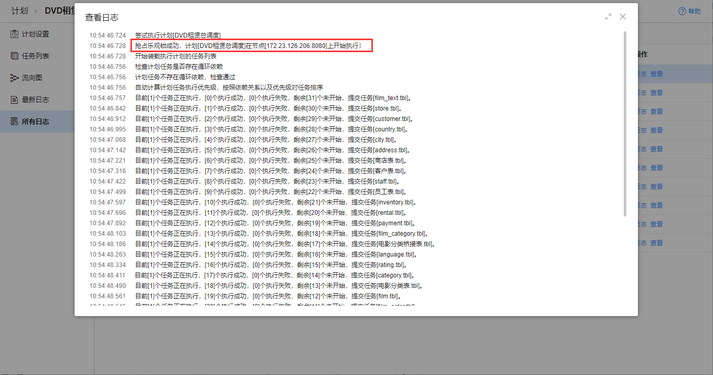Select log line submitting task film.tbl
This screenshot has width=713, height=375.
pos(270,296)
